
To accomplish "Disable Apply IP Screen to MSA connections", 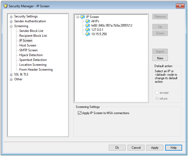I will click(79, 113).
